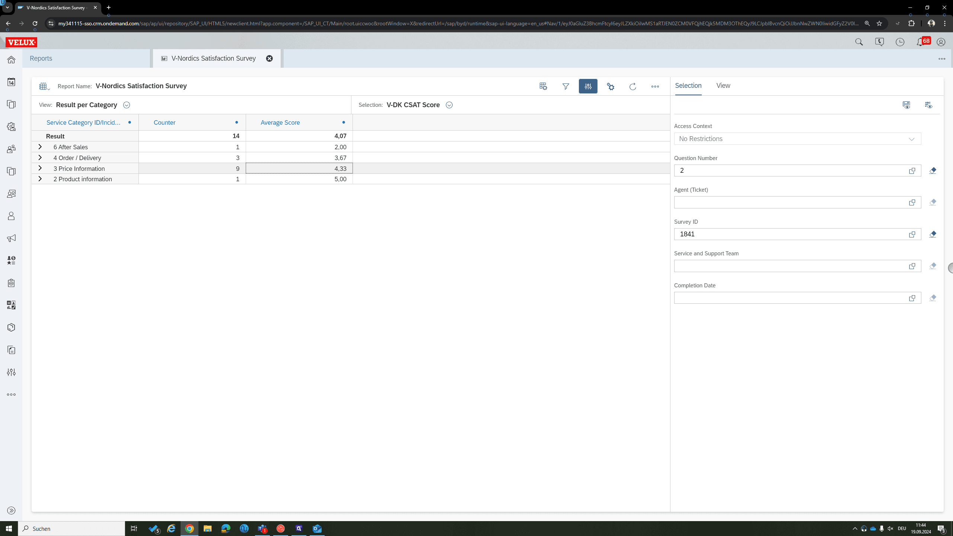Open value help for Question Number field
The height and width of the screenshot is (536, 953).
click(912, 170)
